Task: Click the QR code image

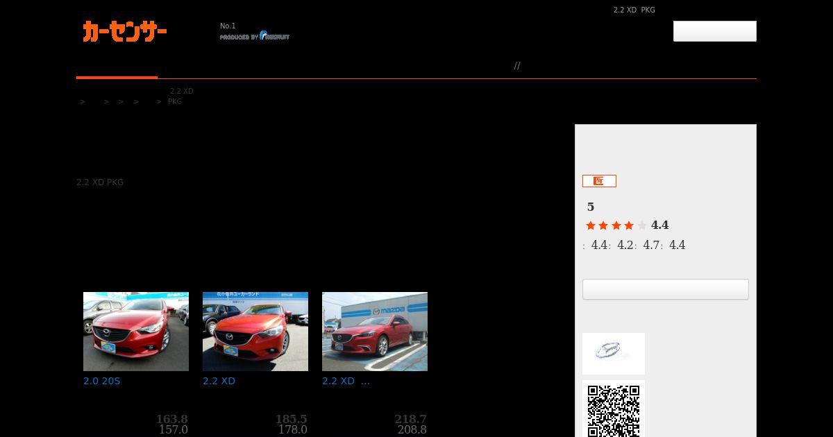Action: 614,409
